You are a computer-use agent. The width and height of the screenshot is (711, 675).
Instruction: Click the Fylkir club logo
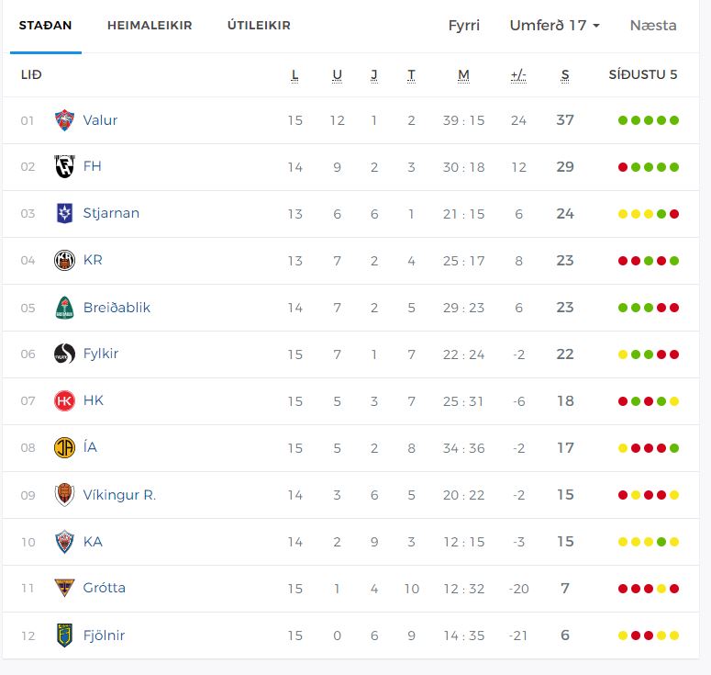[x=64, y=354]
